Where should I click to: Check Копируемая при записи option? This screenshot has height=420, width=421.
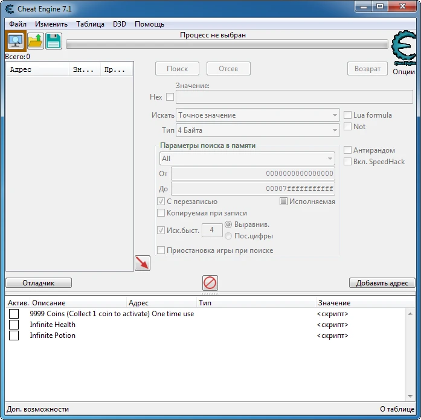click(x=161, y=213)
